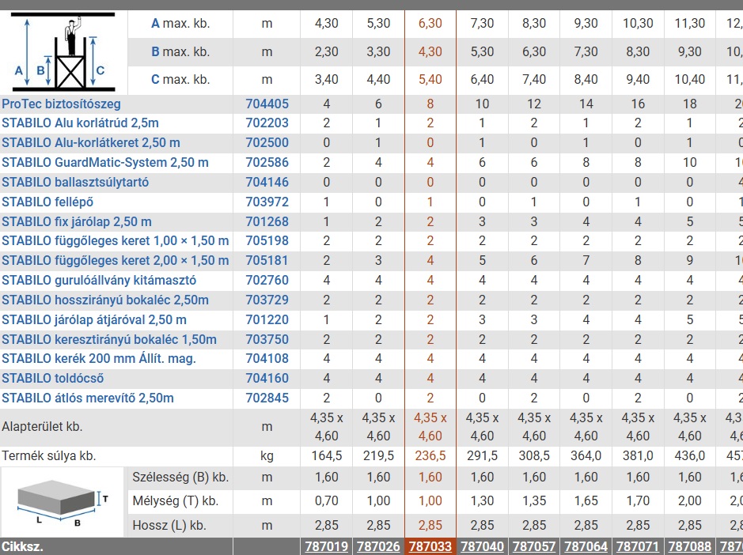Click the Termék súlya kb. label
Screen dimensions: 743x555
point(49,456)
